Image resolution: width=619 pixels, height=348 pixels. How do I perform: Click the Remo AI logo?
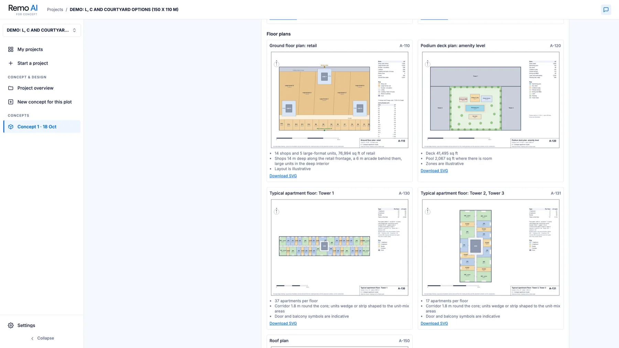point(23,10)
